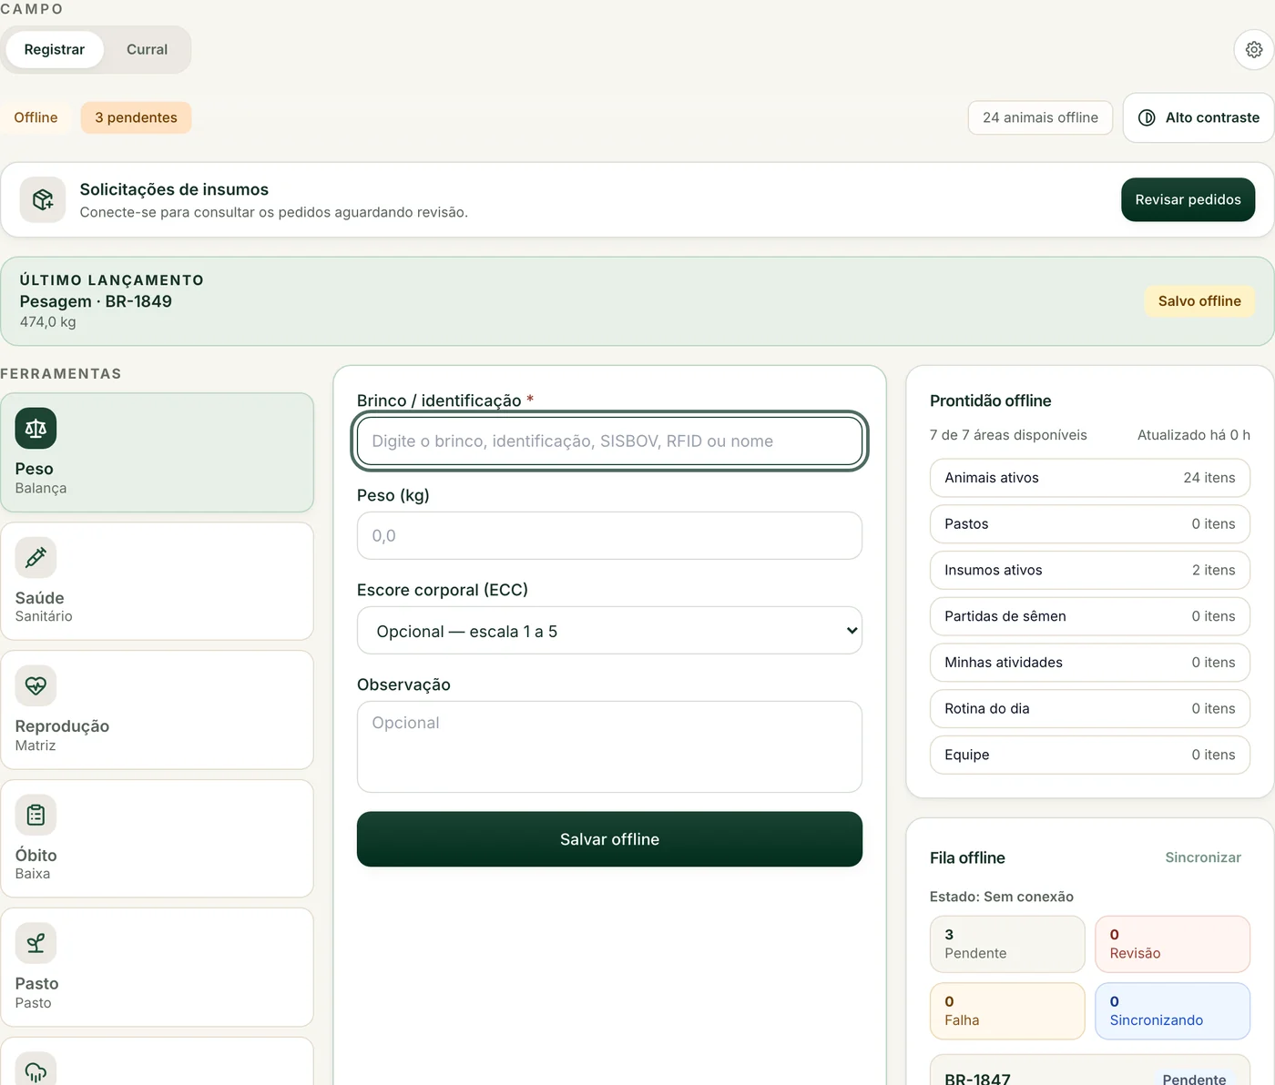Click the 24 animais offline indicator
The image size is (1275, 1085).
1040,117
